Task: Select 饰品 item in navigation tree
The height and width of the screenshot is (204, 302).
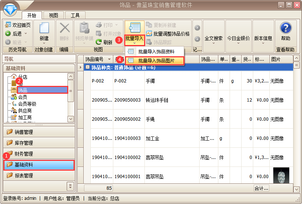Action: click(x=42, y=90)
